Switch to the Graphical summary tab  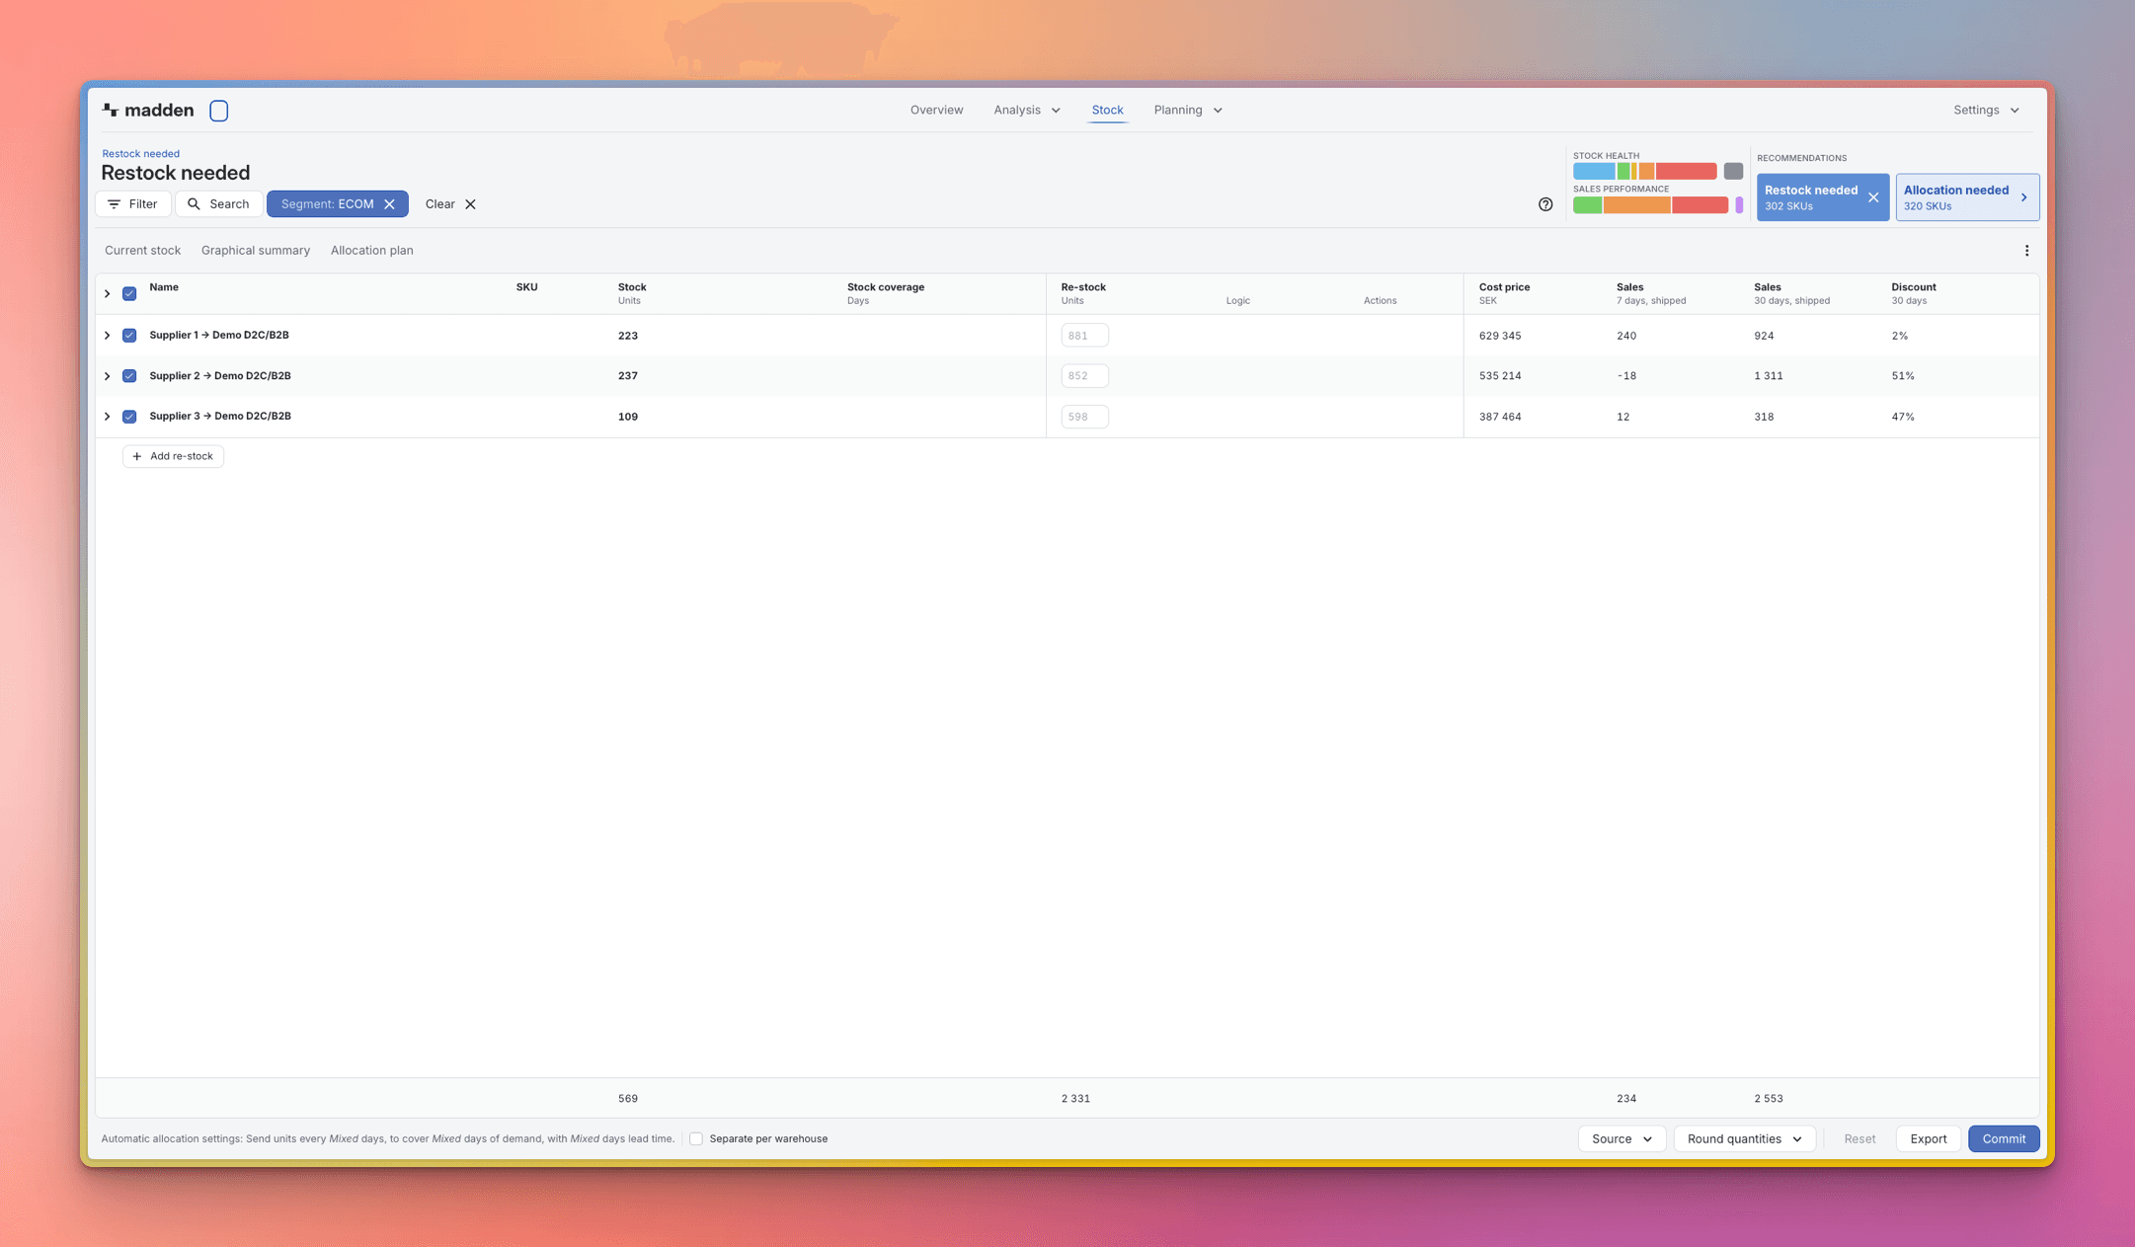(x=256, y=251)
